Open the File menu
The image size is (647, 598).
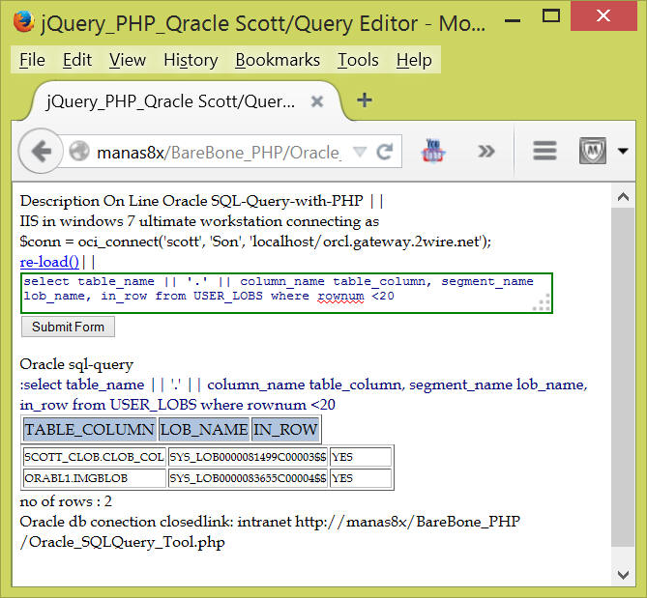click(32, 60)
